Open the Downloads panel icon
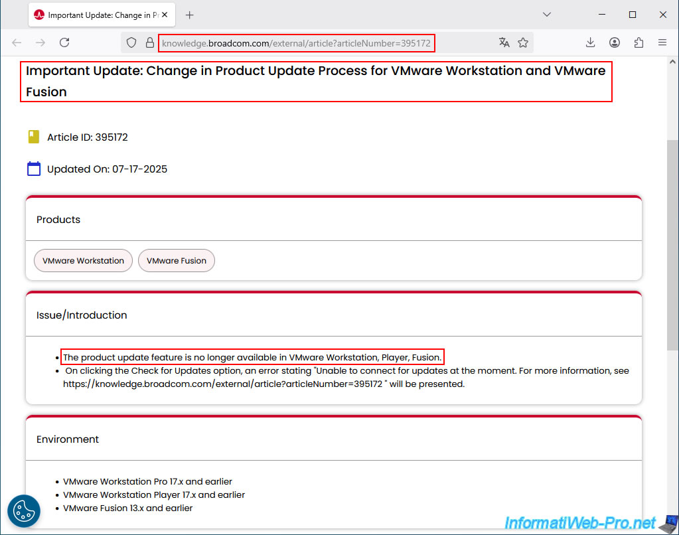 pos(590,42)
